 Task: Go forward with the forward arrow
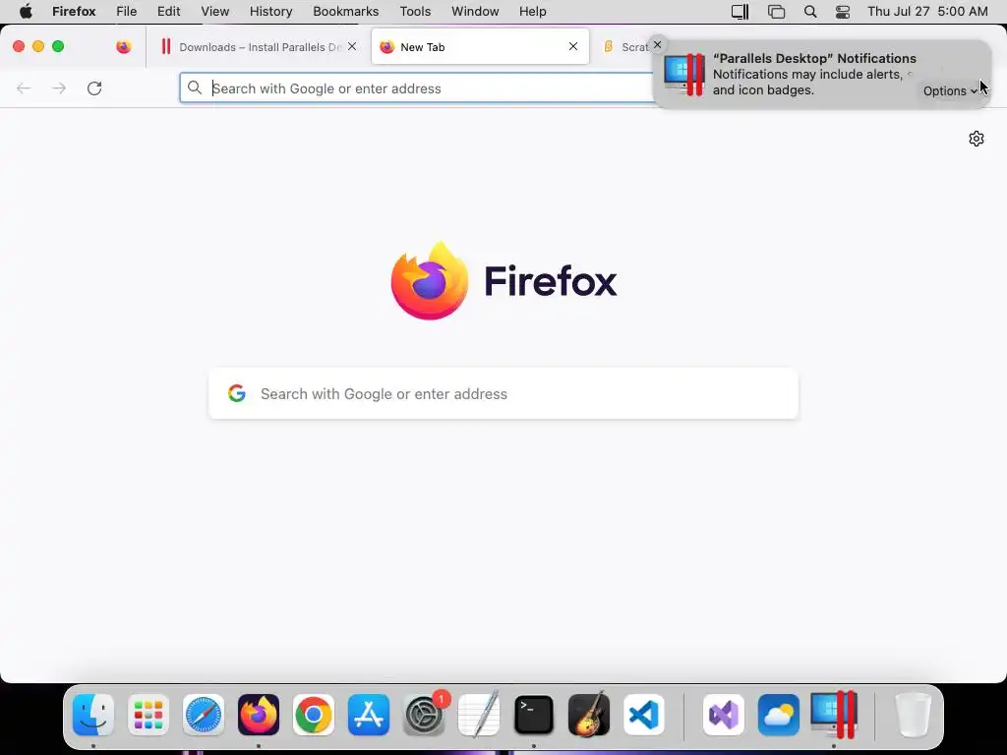pyautogui.click(x=59, y=87)
